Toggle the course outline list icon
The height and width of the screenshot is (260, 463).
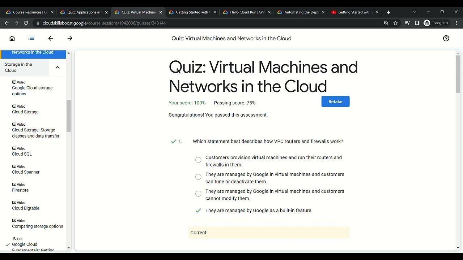(x=31, y=38)
